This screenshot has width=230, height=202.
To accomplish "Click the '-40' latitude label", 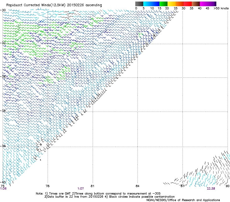I will pyautogui.click(x=3, y=182).
